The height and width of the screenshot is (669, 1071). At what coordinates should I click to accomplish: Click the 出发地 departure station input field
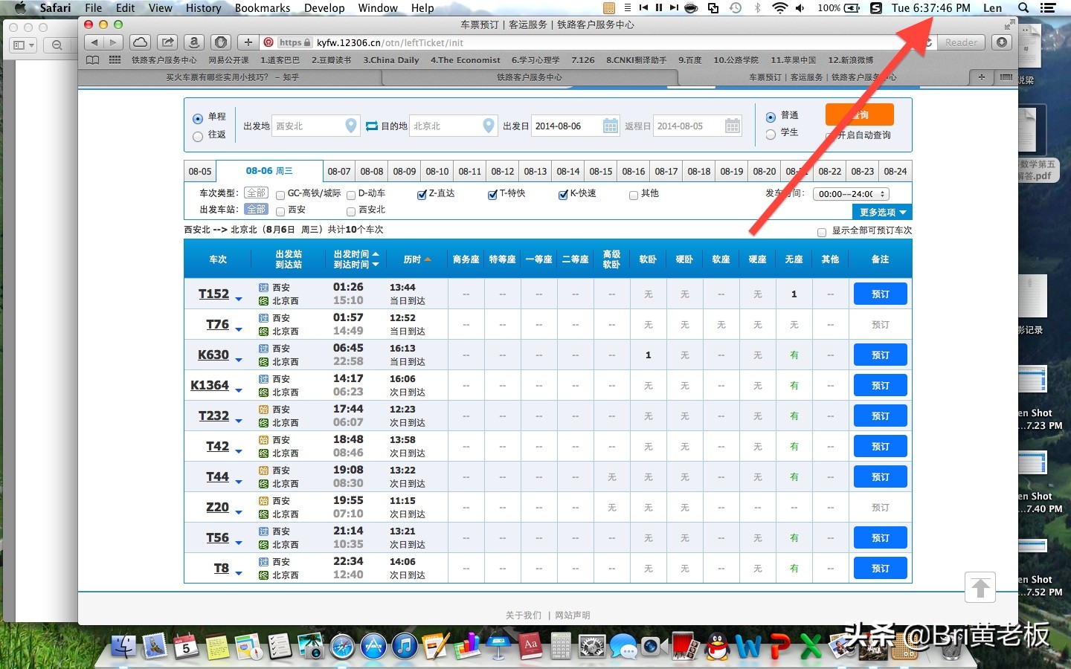[x=308, y=126]
